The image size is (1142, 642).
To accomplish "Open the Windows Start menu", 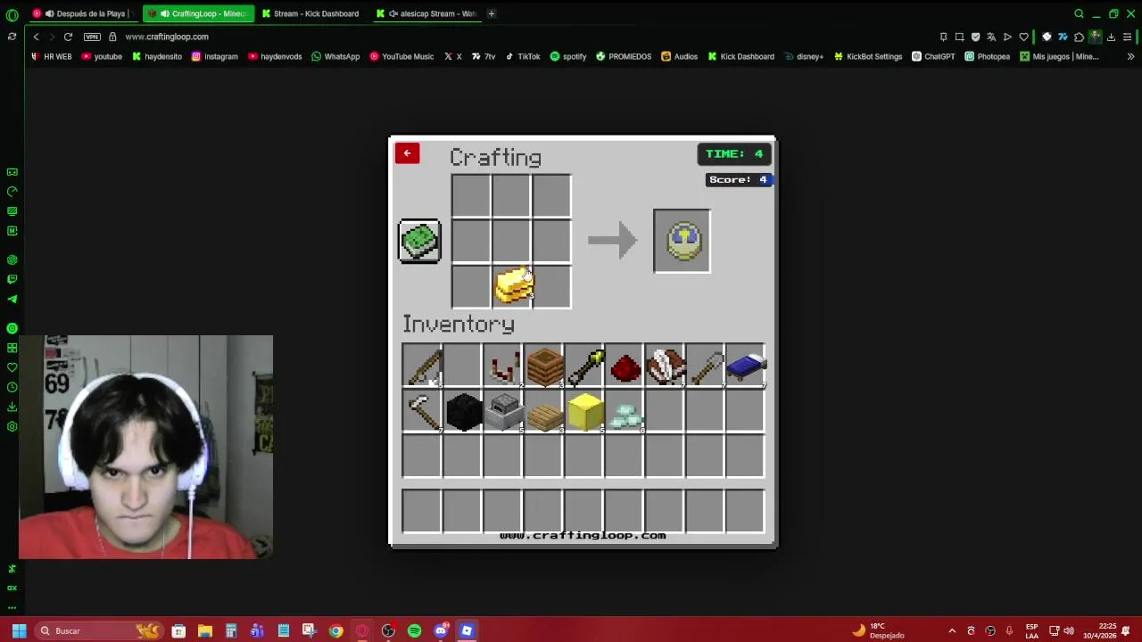I will coord(19,630).
